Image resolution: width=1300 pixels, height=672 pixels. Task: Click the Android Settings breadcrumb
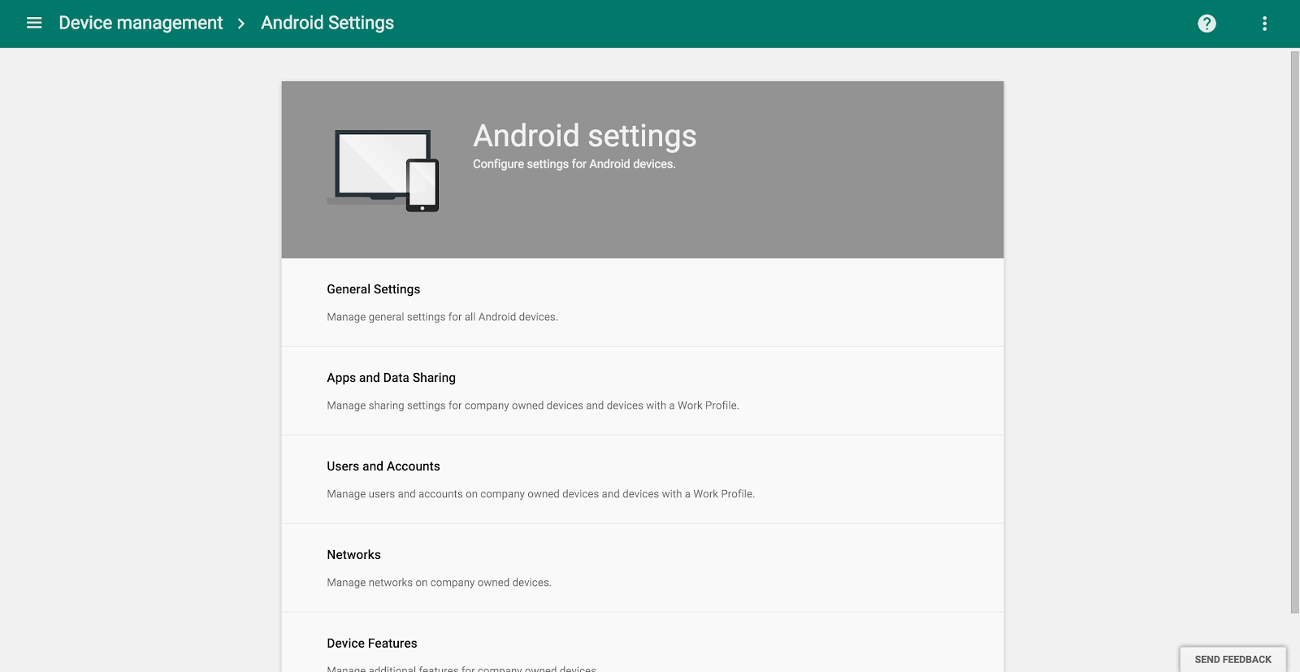tap(327, 23)
